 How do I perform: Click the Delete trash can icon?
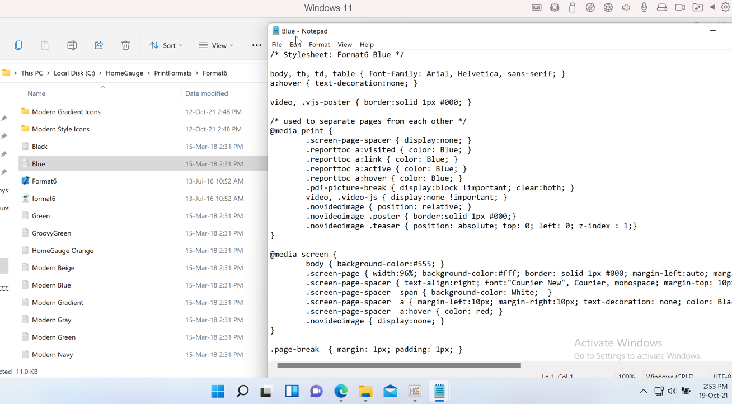(125, 45)
